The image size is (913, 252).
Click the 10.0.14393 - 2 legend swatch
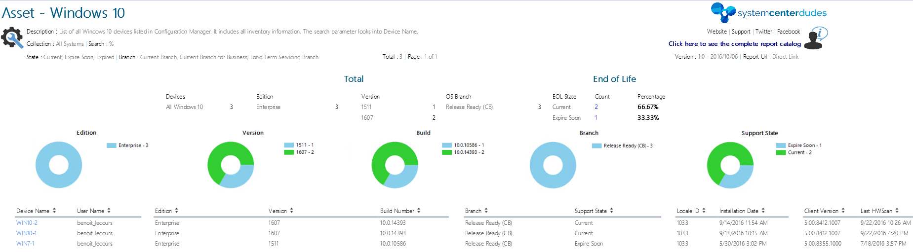point(447,152)
